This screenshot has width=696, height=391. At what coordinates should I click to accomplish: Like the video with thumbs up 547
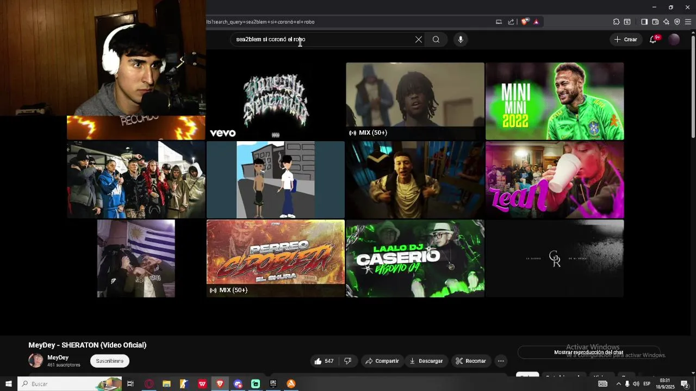coord(324,361)
